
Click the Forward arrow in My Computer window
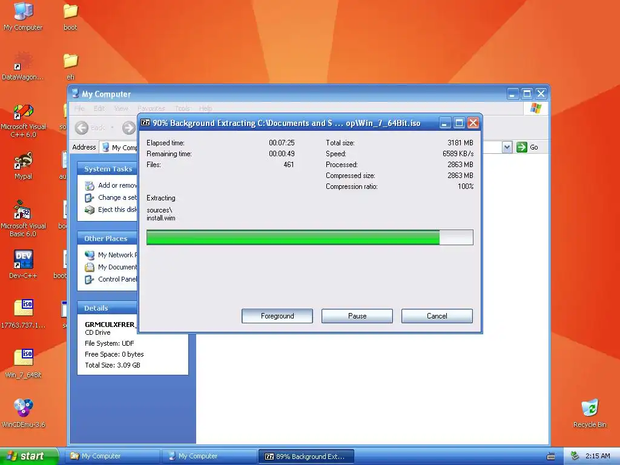point(128,128)
